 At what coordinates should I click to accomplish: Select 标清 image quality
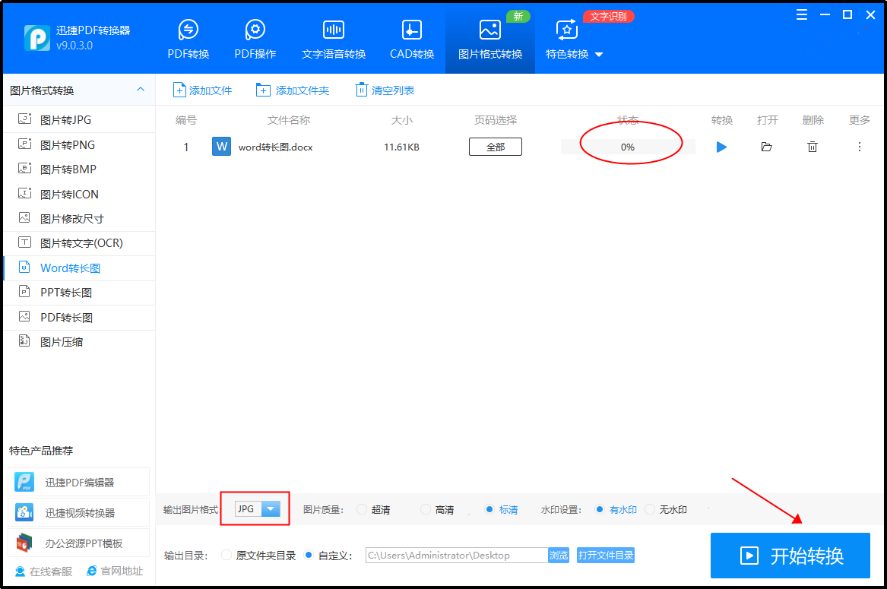[x=501, y=510]
